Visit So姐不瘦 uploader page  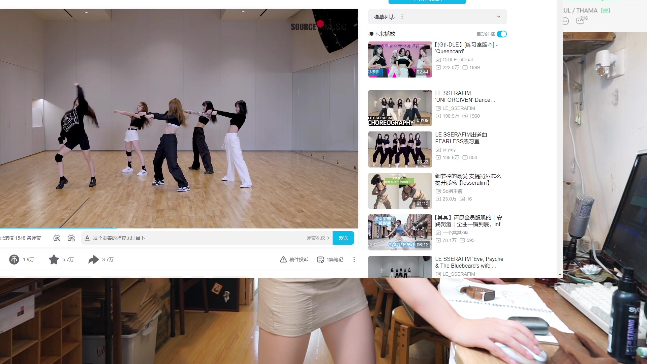449,191
